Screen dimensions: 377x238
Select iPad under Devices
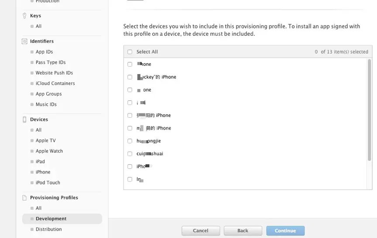point(40,162)
